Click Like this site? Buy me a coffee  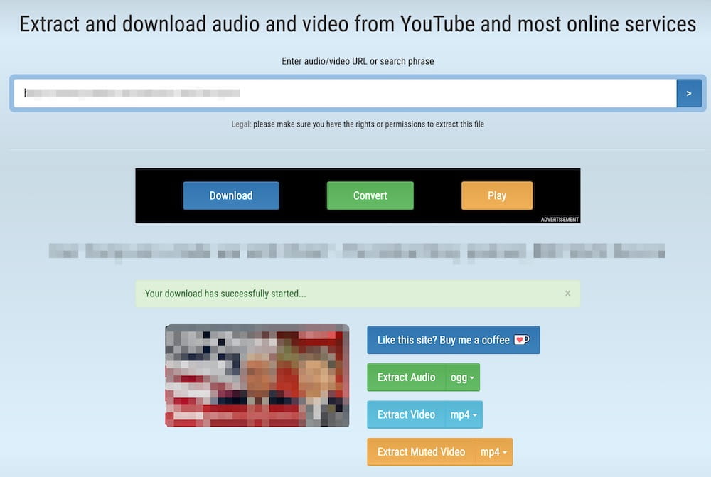point(454,340)
